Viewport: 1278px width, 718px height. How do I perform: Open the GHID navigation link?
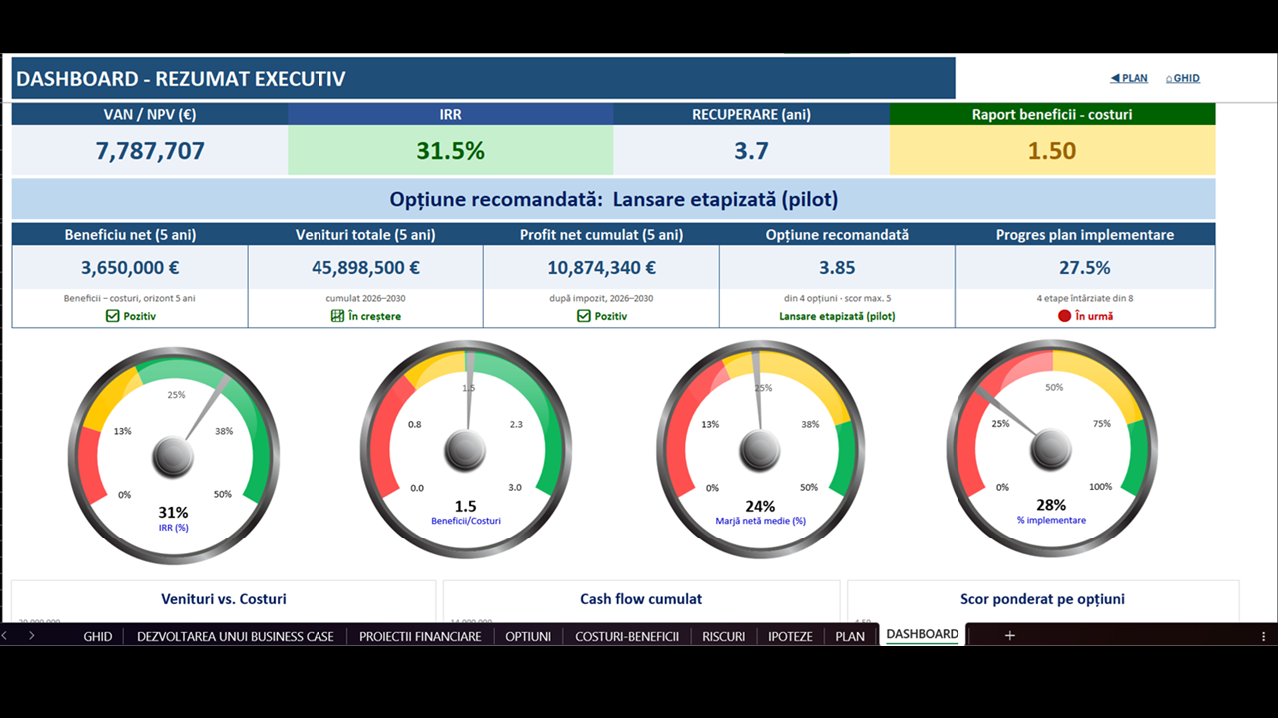coord(1182,78)
